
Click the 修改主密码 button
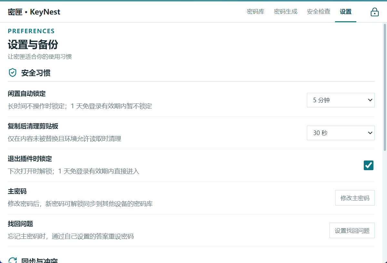point(355,198)
